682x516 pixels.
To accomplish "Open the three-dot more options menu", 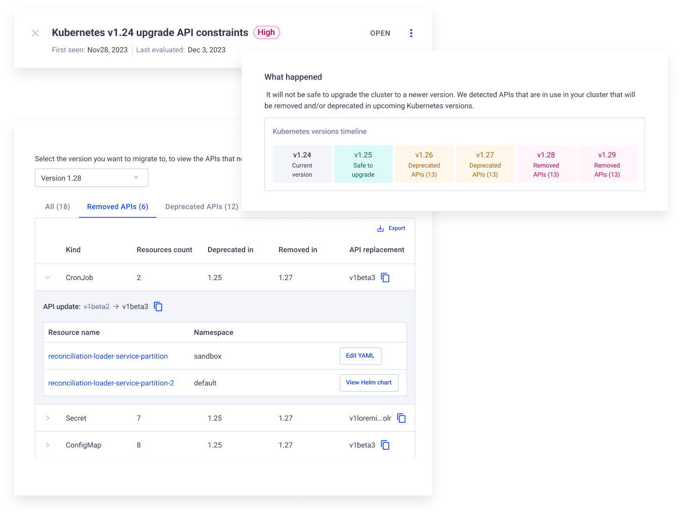I will click(411, 33).
